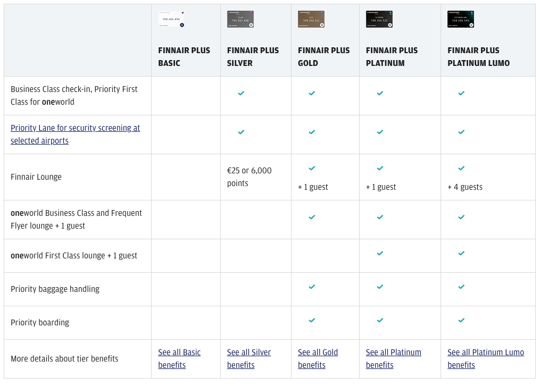
Task: Click "oneworld Business Class and Frequent Flyer lounge" label
Action: pos(76,219)
